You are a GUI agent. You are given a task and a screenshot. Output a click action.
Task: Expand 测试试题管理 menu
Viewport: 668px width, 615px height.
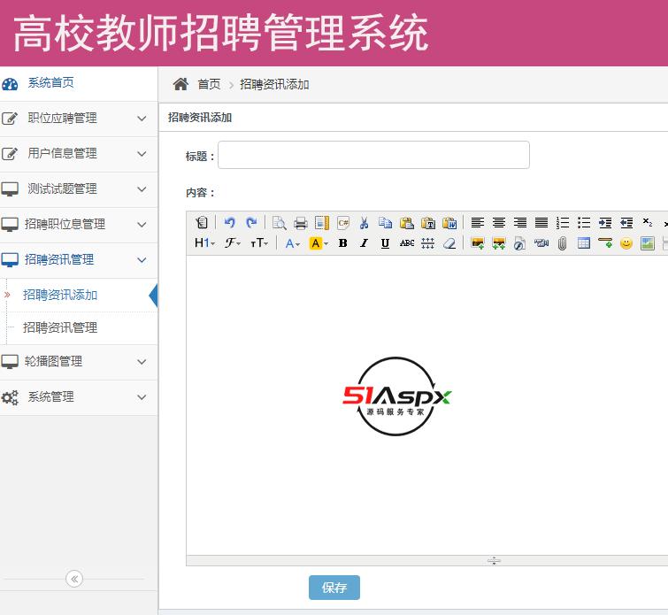click(79, 189)
